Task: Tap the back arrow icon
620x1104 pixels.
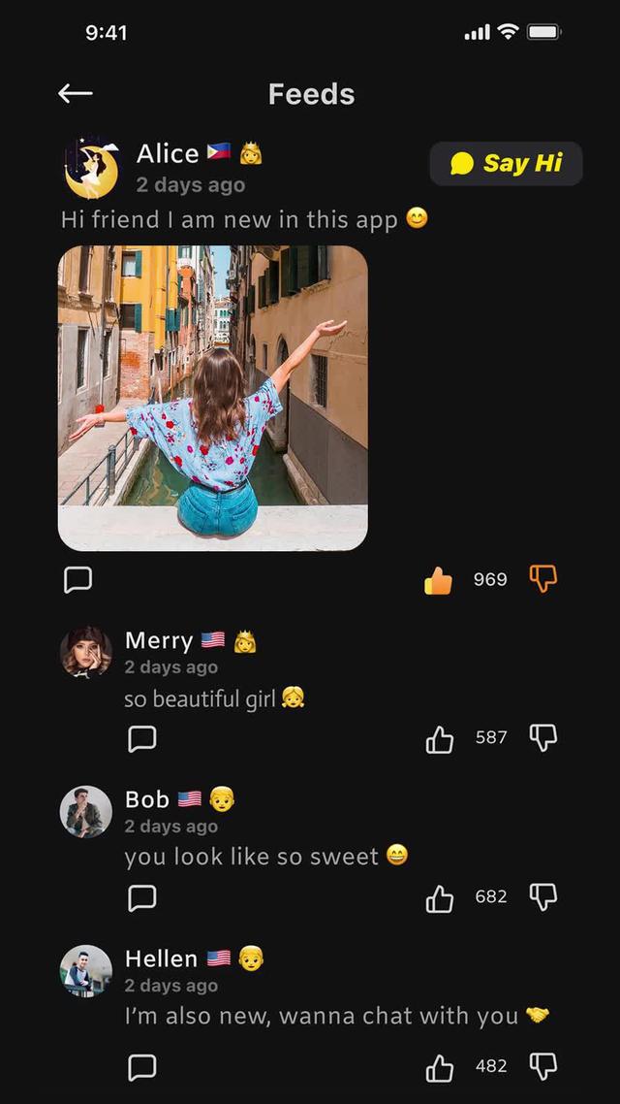Action: coord(75,93)
